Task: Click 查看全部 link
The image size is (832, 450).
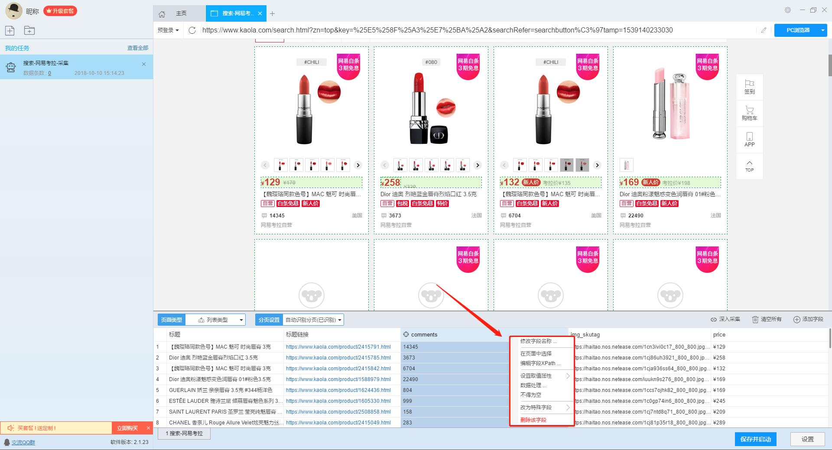Action: (x=138, y=48)
